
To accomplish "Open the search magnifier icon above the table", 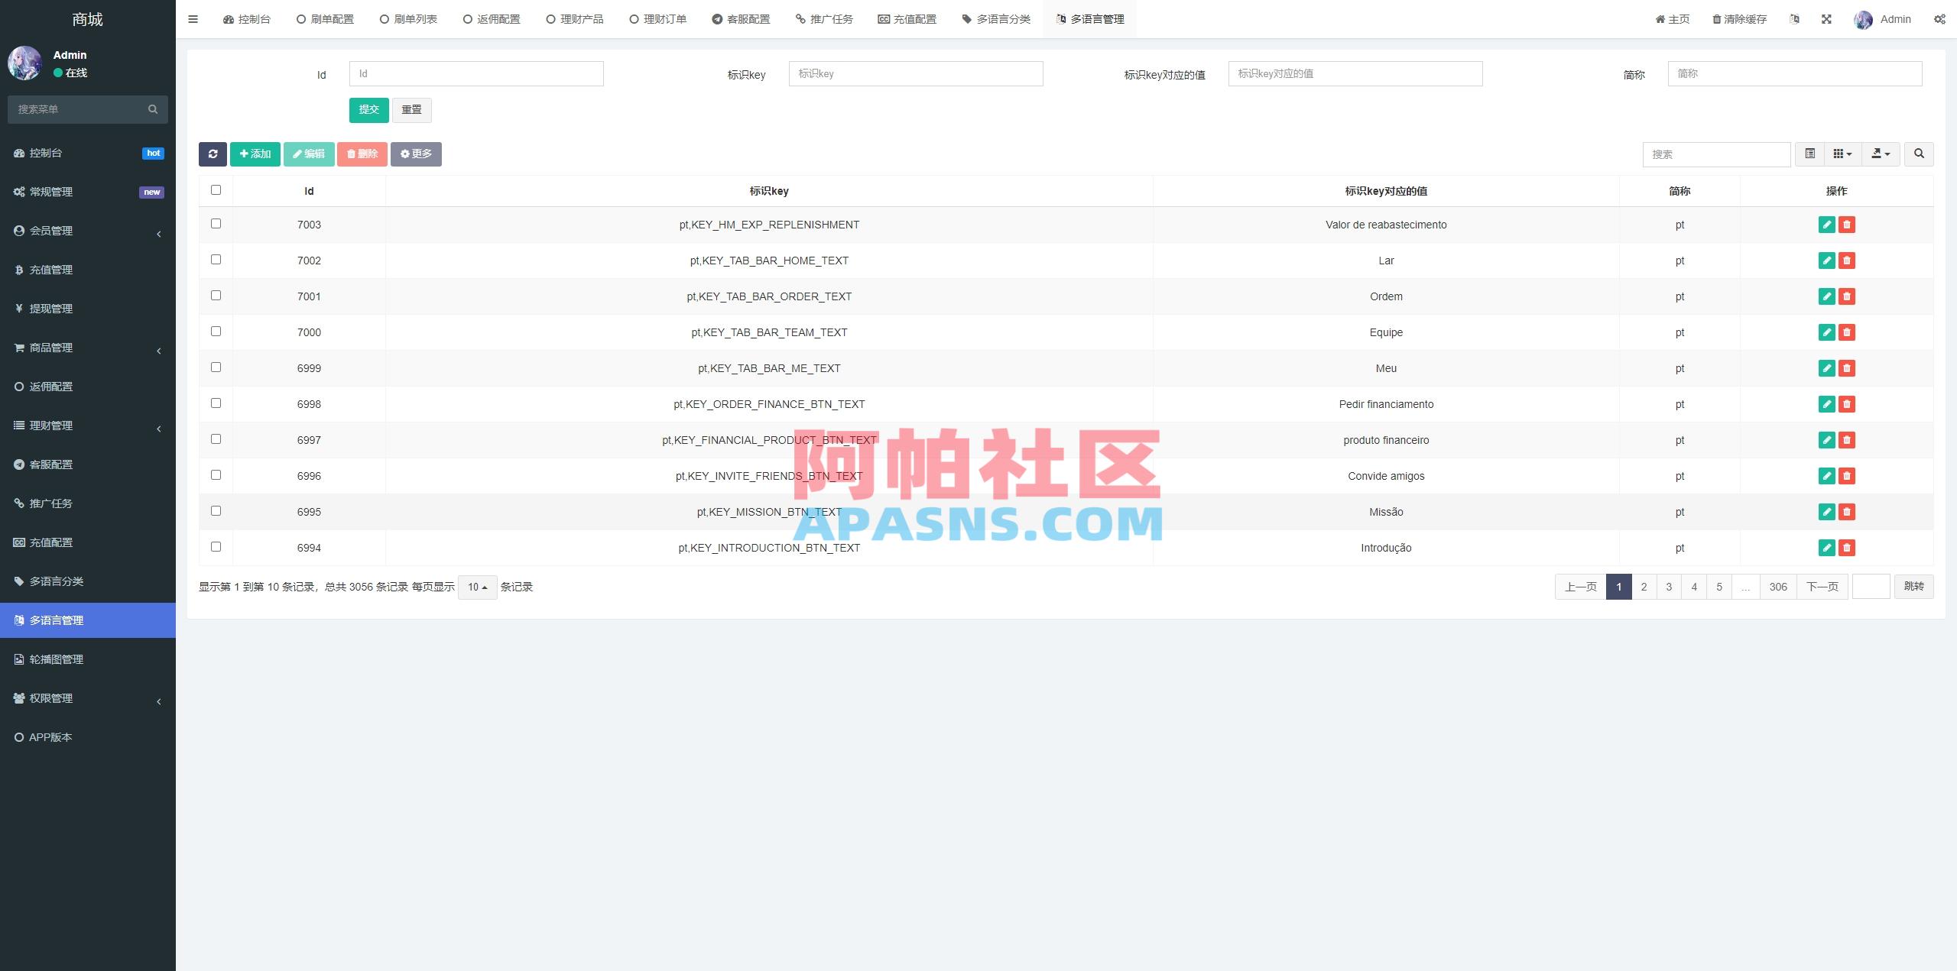I will (x=1919, y=154).
